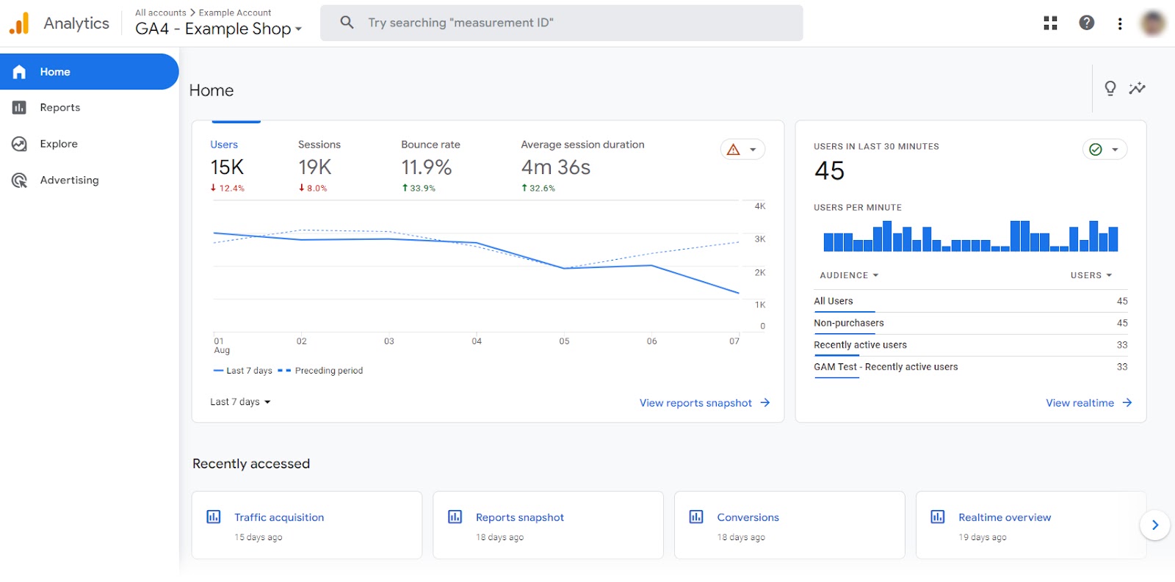Click the Insights lightbulb icon

[1110, 89]
